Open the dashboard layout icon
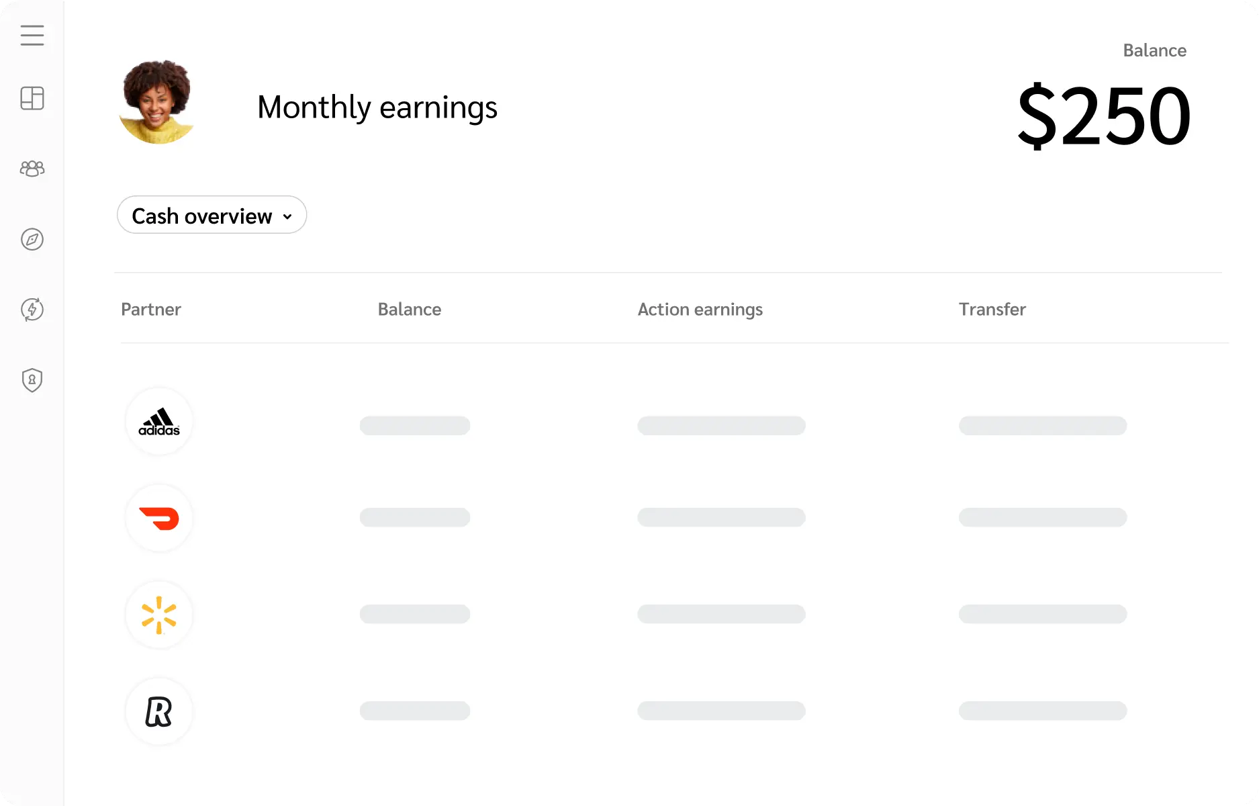 [32, 98]
